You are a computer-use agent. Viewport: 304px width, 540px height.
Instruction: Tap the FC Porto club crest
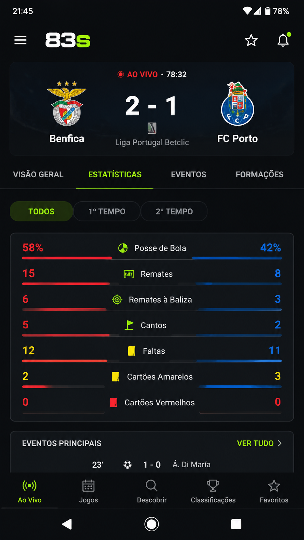coord(238,104)
